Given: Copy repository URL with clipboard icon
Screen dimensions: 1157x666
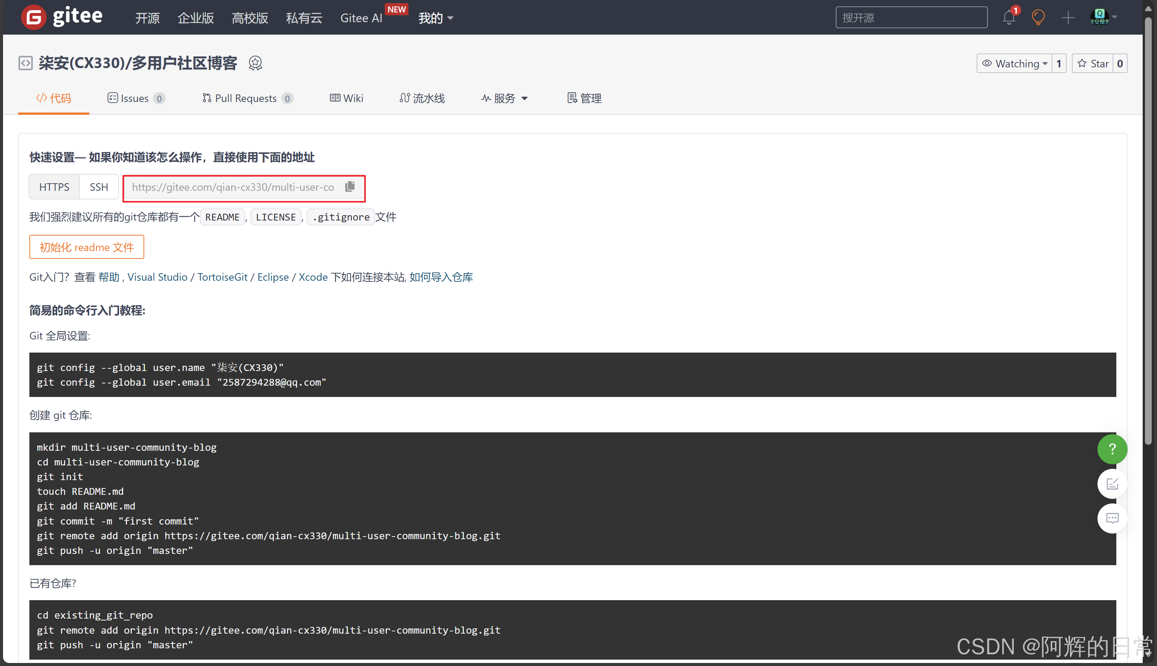Looking at the screenshot, I should click(x=350, y=187).
